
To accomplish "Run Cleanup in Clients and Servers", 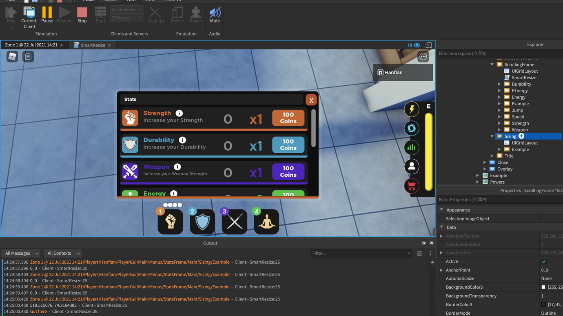I will pyautogui.click(x=155, y=15).
